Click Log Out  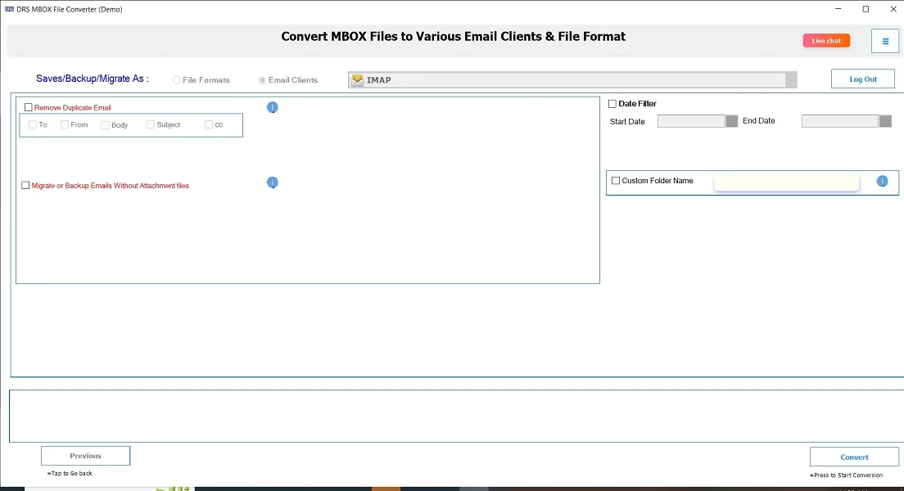[862, 79]
